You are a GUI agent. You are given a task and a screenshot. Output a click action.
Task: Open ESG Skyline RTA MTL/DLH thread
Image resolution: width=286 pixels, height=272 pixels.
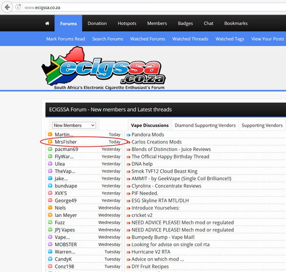160,200
